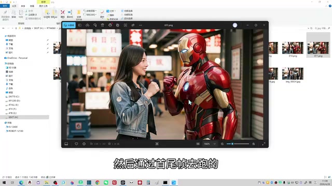Select OneDrive - Personal in navigation pane
The image size is (332, 186).
16,58
